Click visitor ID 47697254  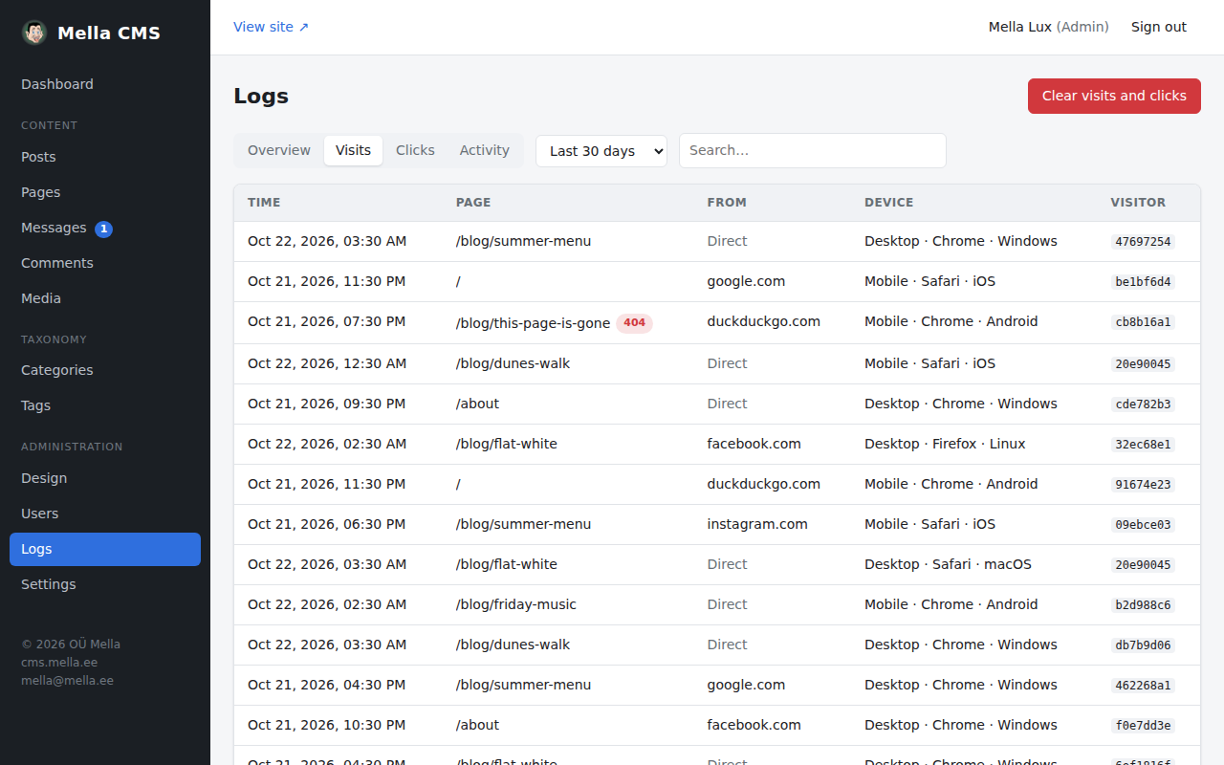coord(1143,242)
